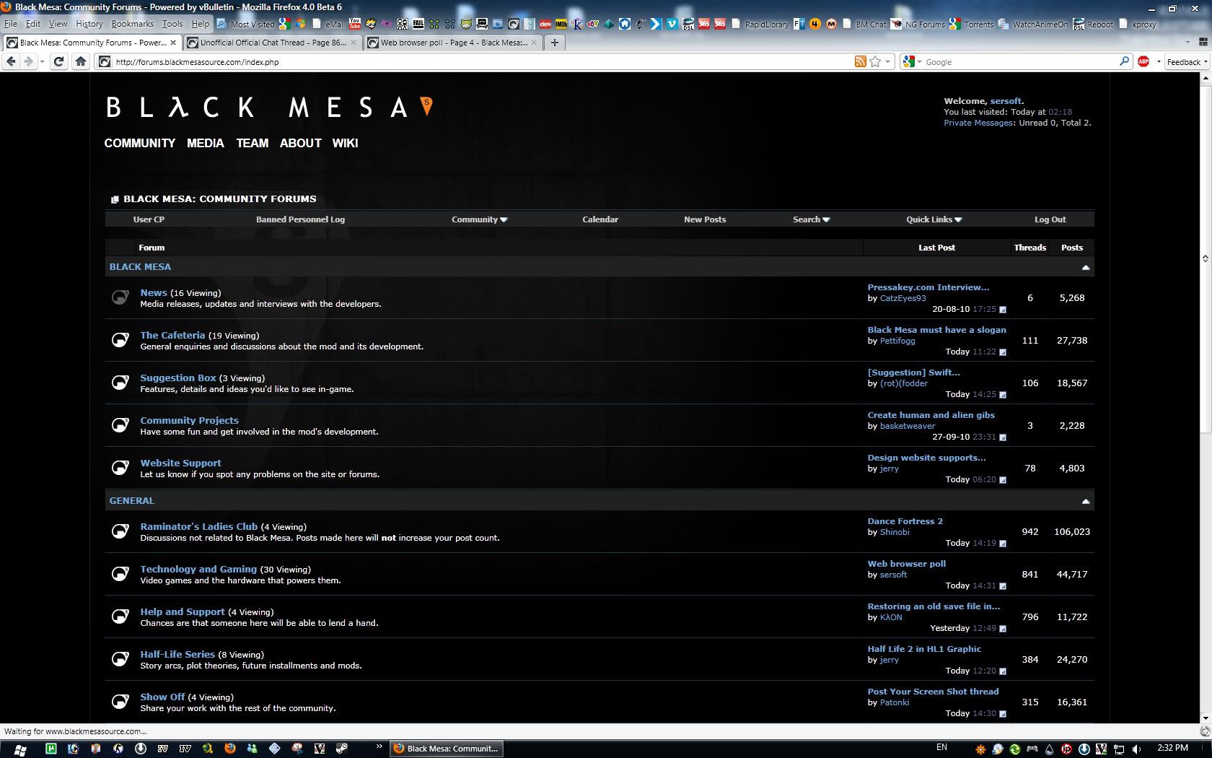
Task: Open the Vimeo bookmark icon
Action: (x=672, y=24)
